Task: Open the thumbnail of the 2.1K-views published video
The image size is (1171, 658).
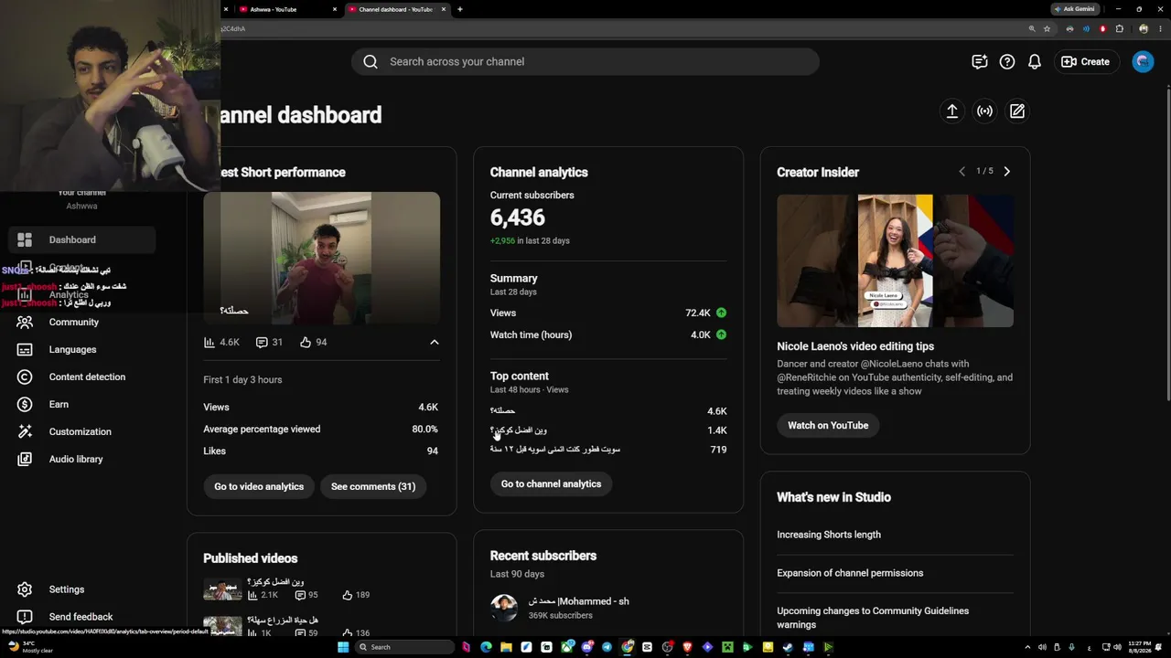Action: pos(222,589)
